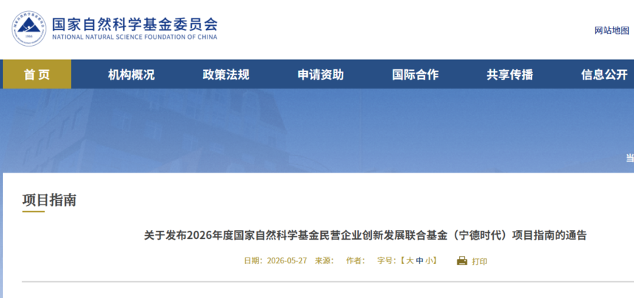The image size is (634, 298).
Task: Set font size to 大
Action: [x=410, y=261]
